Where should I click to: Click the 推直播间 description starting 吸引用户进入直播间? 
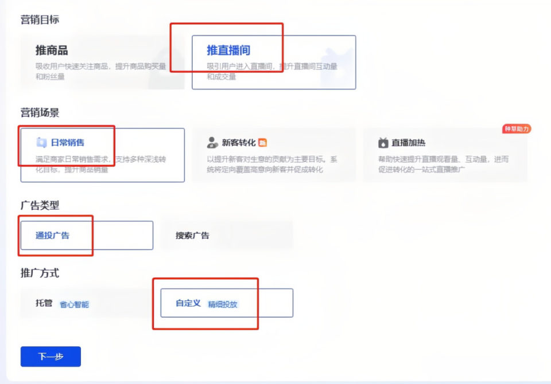pos(272,71)
